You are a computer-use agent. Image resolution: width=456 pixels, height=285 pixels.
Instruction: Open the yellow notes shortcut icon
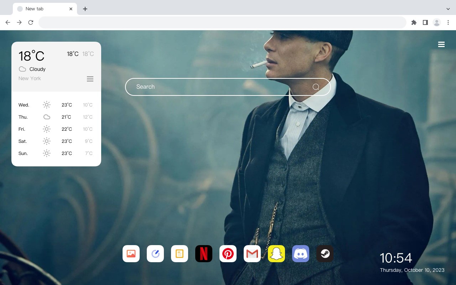click(180, 254)
